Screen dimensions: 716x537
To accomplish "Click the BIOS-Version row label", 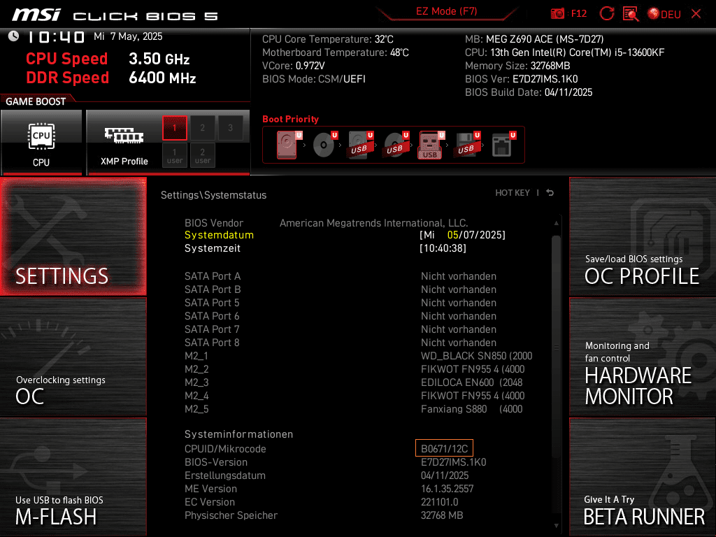I will (216, 462).
